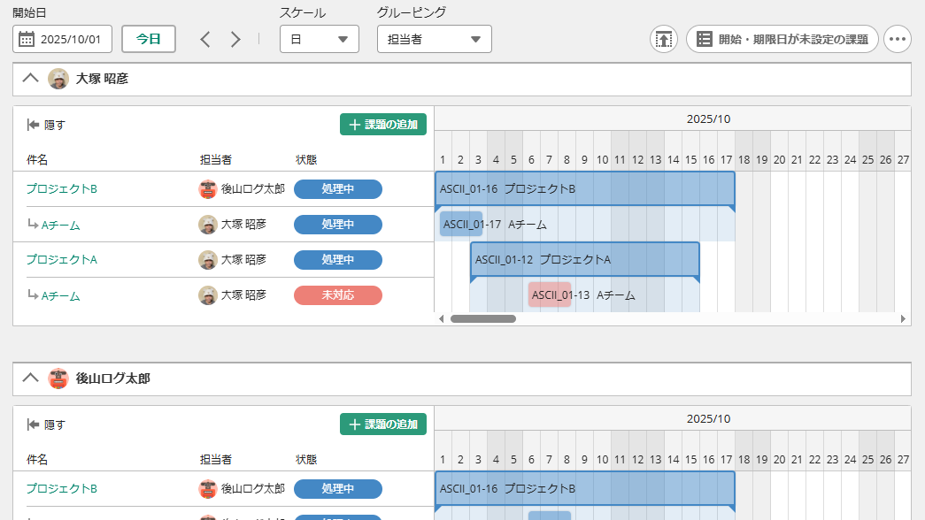Open the グルーピング dropdown
This screenshot has height=520, width=925.
click(434, 39)
